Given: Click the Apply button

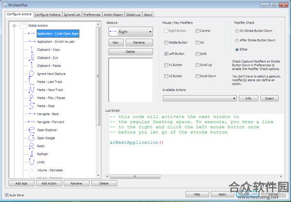Looking at the screenshot, I should (x=222, y=194).
